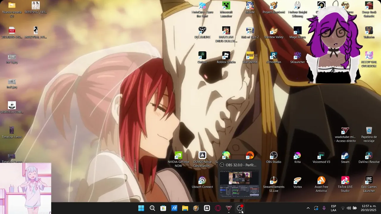Screen dimensions: 381x214
Task: Open the Valheim shortcut
Action: [x=369, y=33]
